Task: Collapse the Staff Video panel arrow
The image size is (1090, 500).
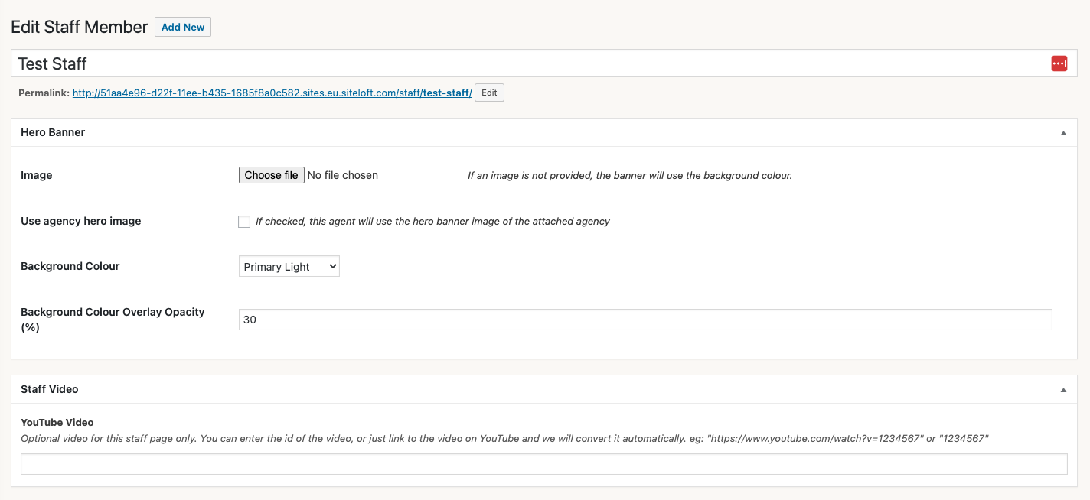Action: click(1062, 389)
